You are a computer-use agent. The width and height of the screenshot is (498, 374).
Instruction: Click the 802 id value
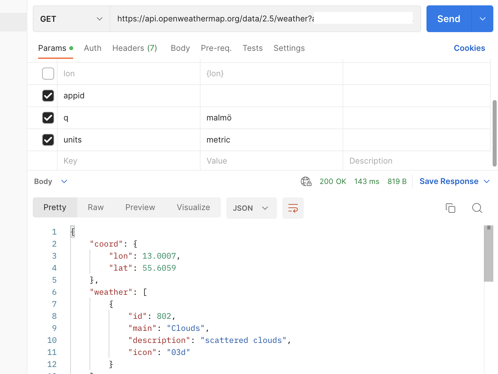(x=164, y=316)
